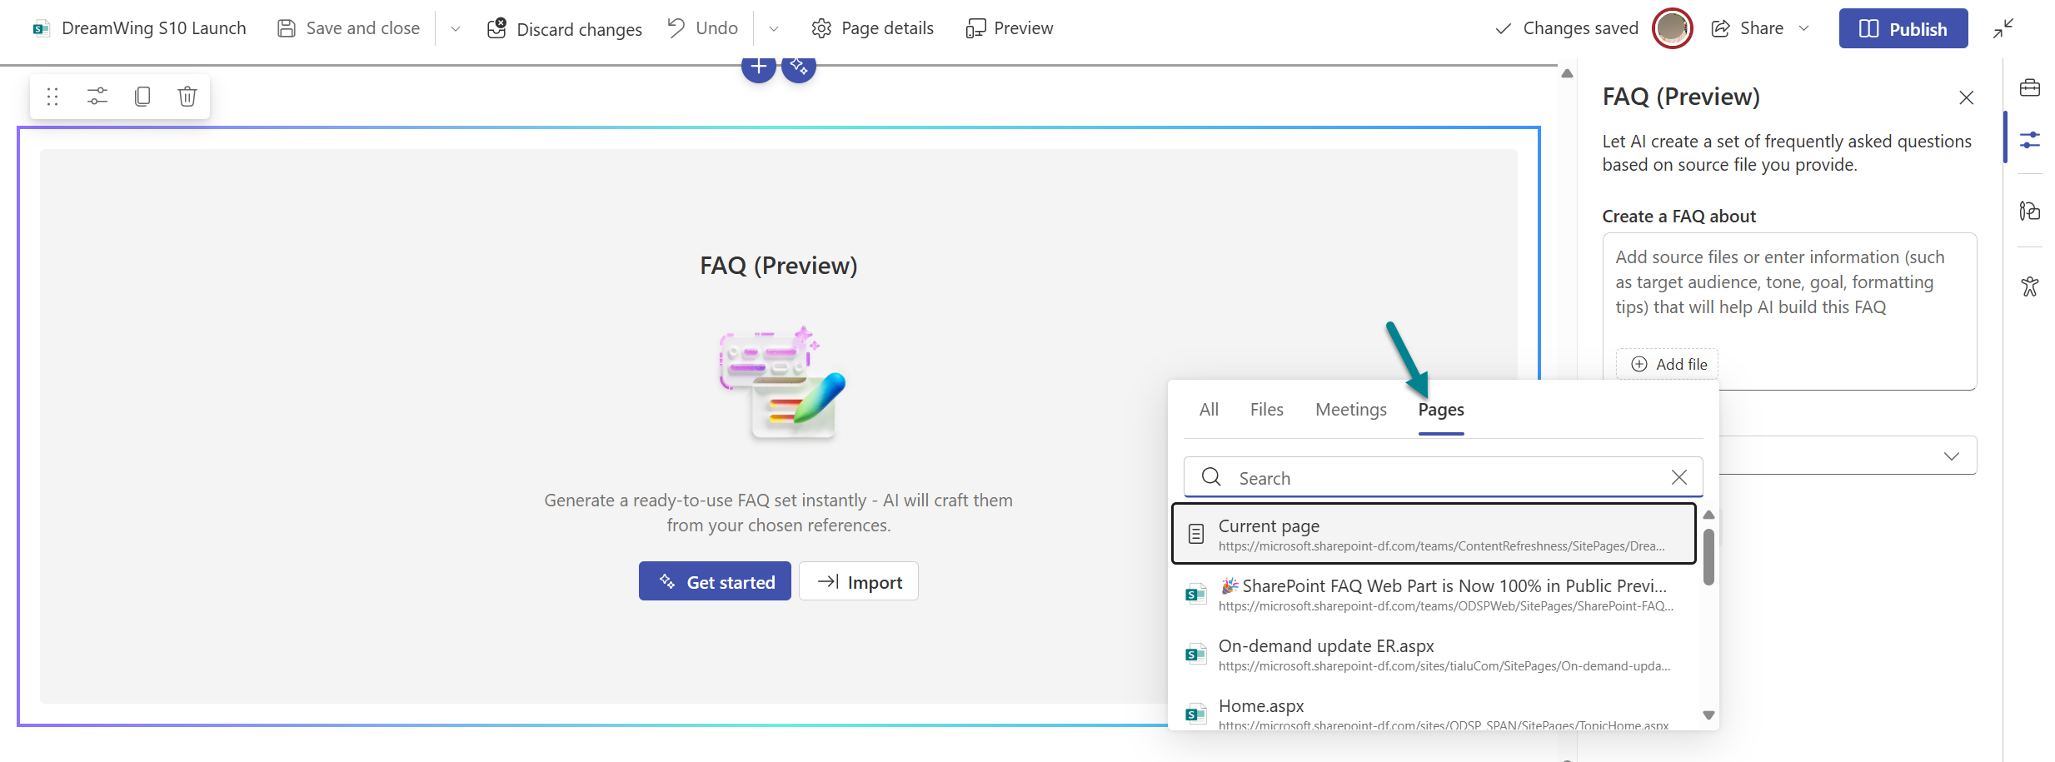Viewport: 2055px width, 762px height.
Task: Open the toolbox briefcase icon in right rail
Action: [x=2030, y=87]
